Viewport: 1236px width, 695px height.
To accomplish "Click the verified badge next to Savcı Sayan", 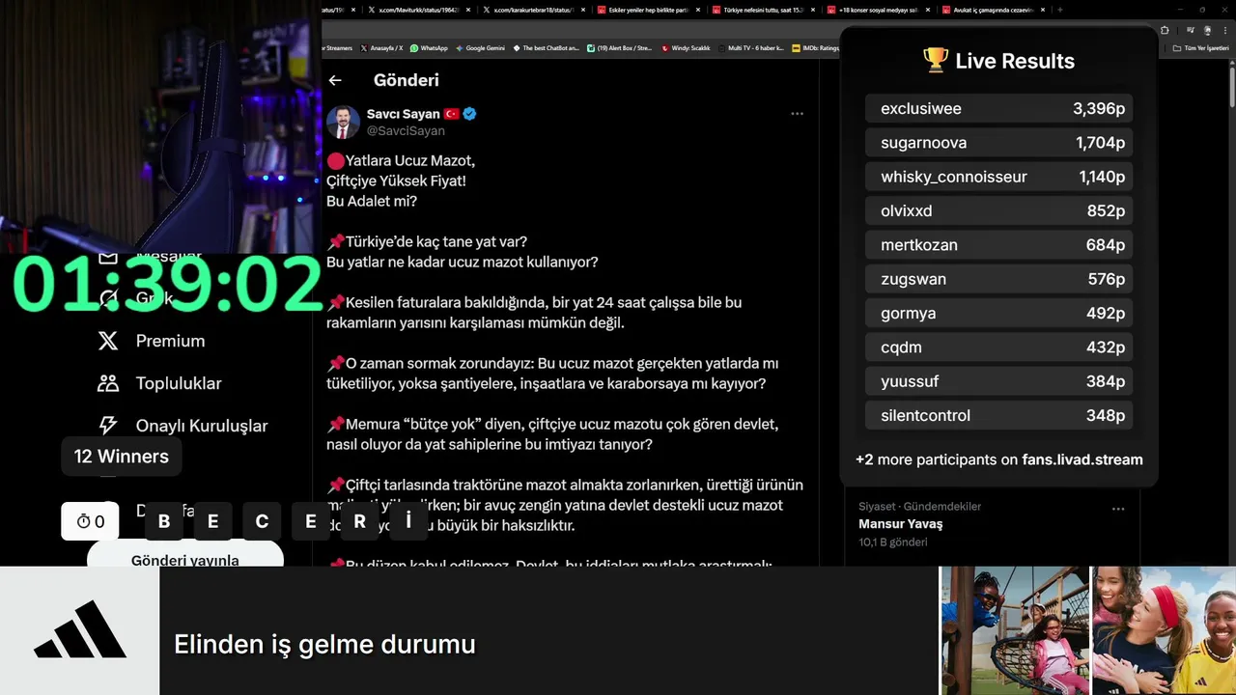I will click(x=469, y=114).
